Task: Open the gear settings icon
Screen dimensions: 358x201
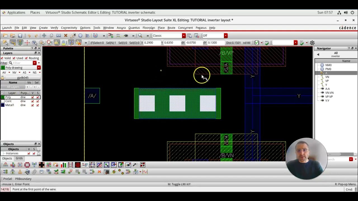Action: [x=312, y=43]
